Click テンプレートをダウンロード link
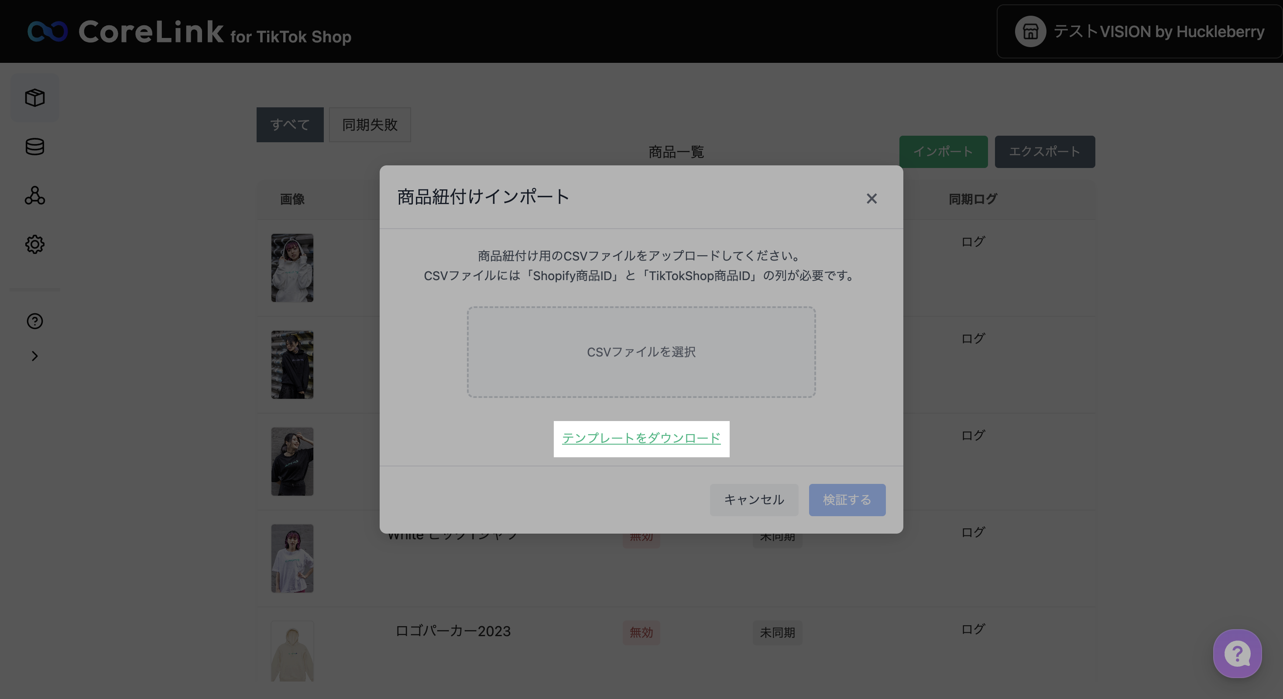 tap(641, 438)
